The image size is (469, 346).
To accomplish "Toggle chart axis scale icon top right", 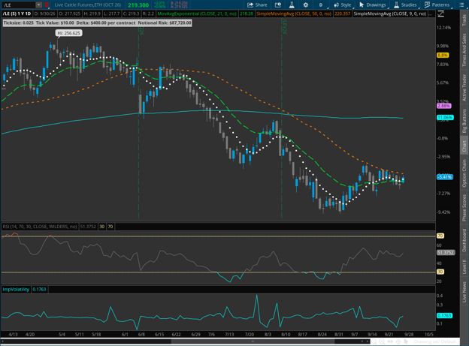I will (440, 14).
